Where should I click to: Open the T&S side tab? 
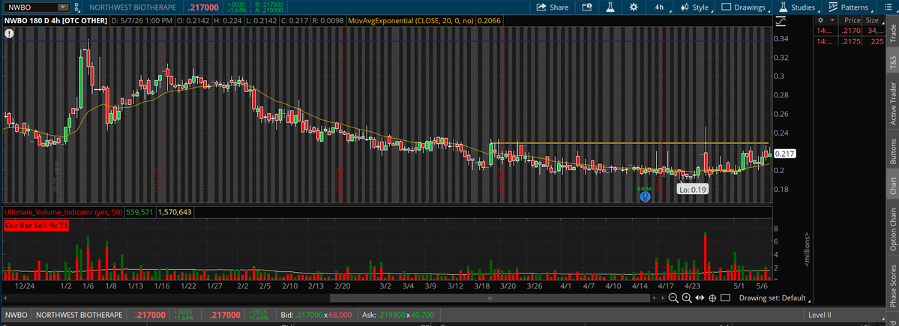[x=893, y=62]
